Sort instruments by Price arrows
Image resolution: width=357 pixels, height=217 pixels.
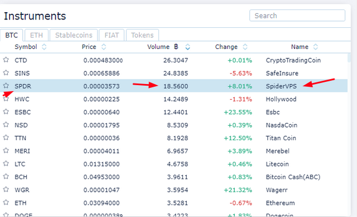click(104, 47)
